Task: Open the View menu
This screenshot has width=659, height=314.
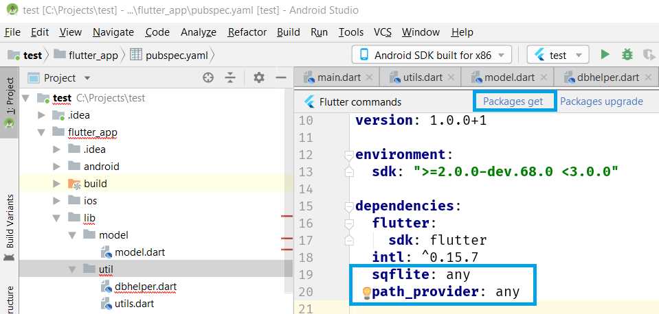Action: (x=70, y=32)
